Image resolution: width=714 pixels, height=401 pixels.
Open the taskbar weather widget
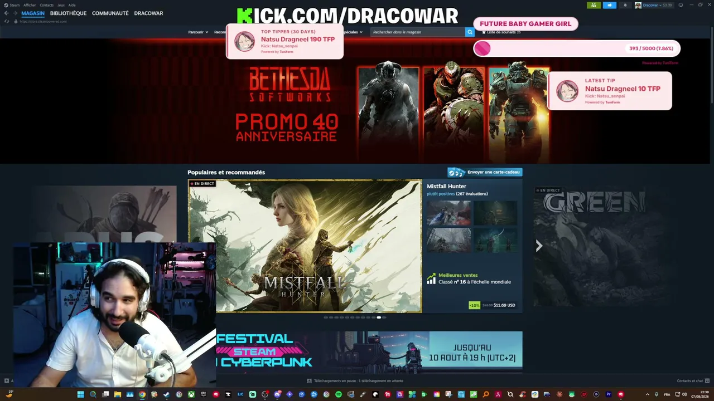(11, 394)
